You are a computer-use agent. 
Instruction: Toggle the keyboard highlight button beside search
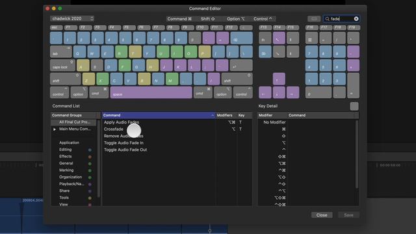point(314,19)
